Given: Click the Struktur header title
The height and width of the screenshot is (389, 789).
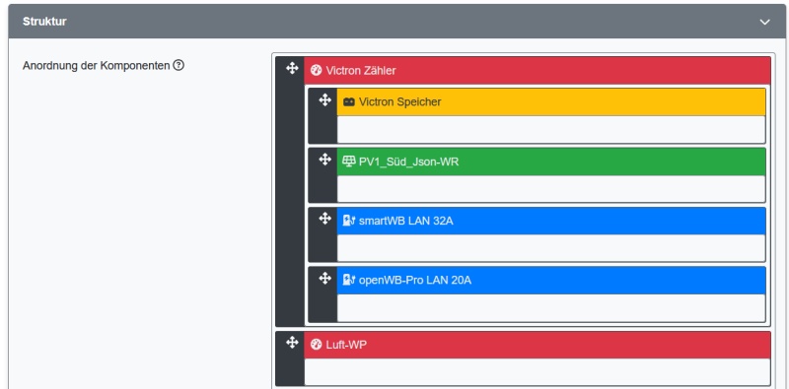Looking at the screenshot, I should (x=44, y=22).
